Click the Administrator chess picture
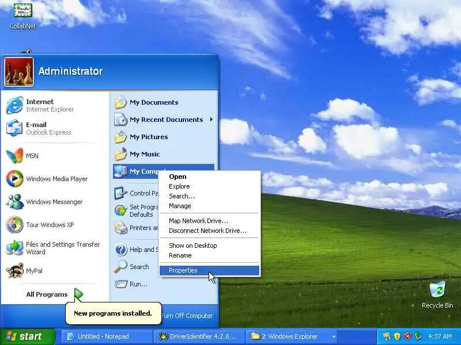This screenshot has width=461, height=345. [x=19, y=72]
